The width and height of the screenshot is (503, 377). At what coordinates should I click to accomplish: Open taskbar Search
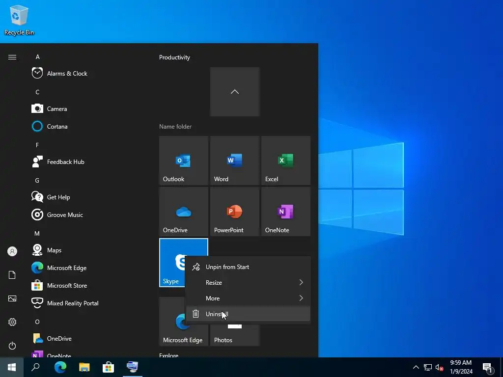pyautogui.click(x=35, y=367)
